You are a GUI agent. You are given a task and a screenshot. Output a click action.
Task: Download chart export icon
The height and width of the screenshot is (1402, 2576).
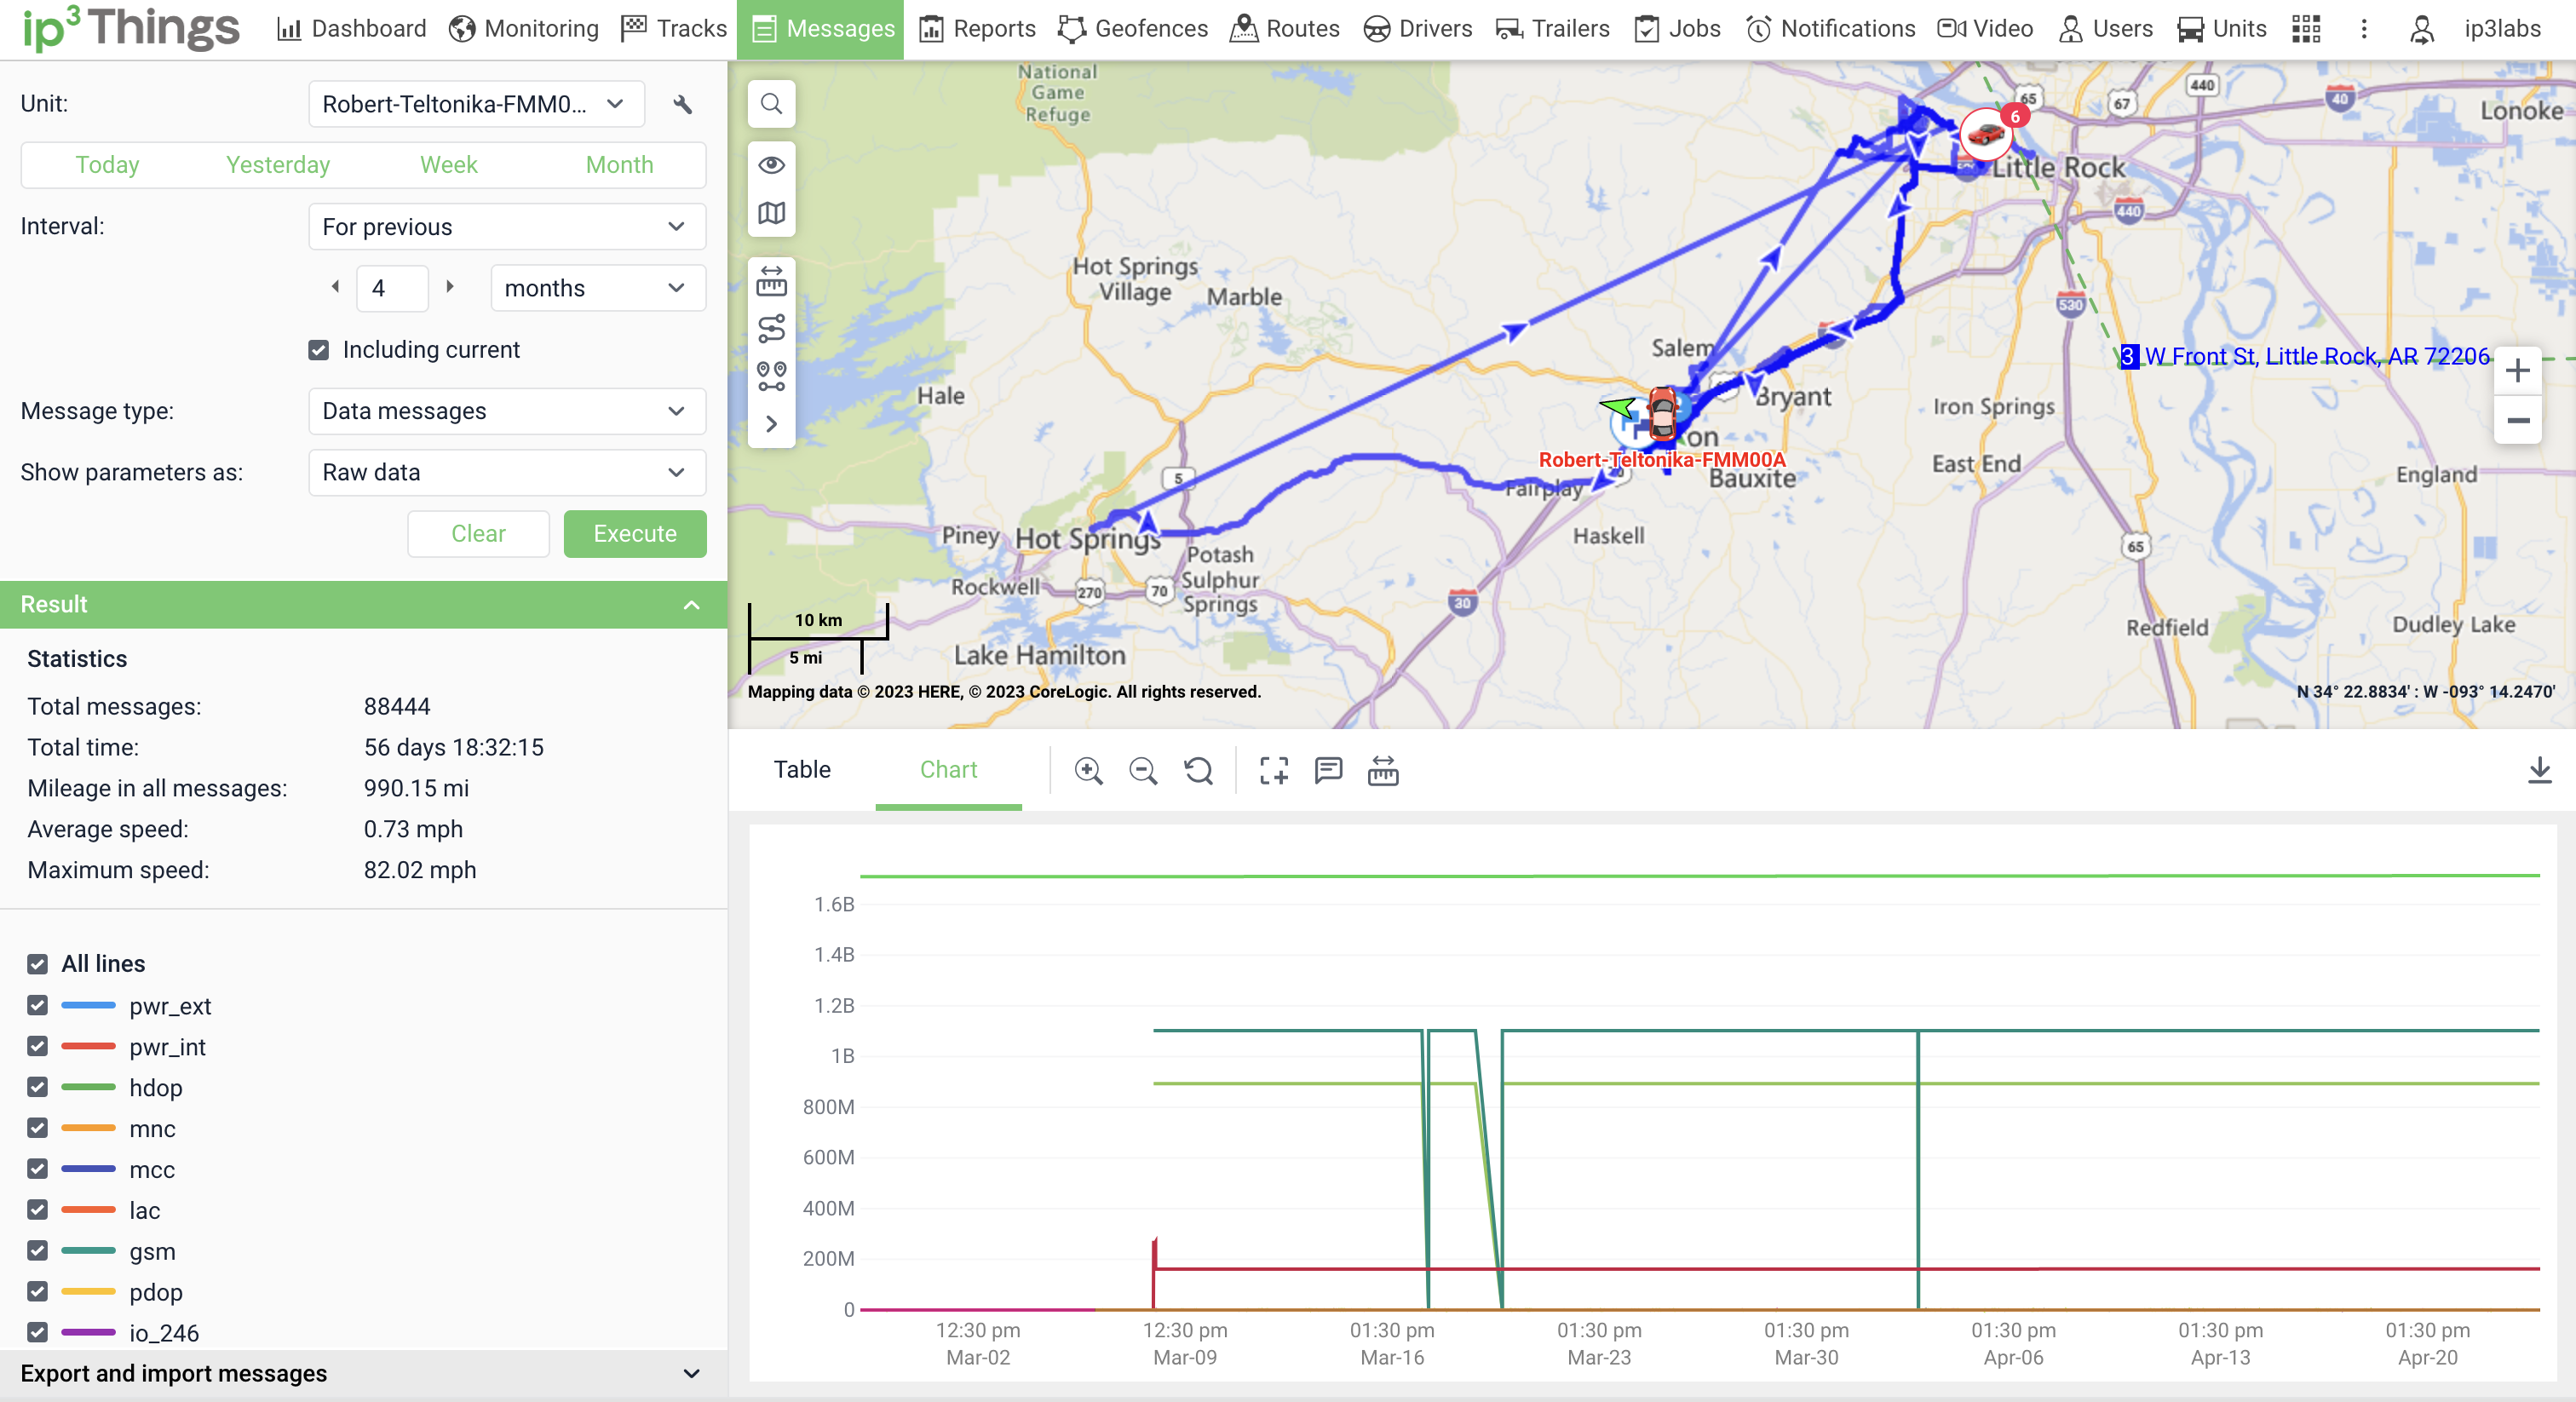pyautogui.click(x=2539, y=770)
